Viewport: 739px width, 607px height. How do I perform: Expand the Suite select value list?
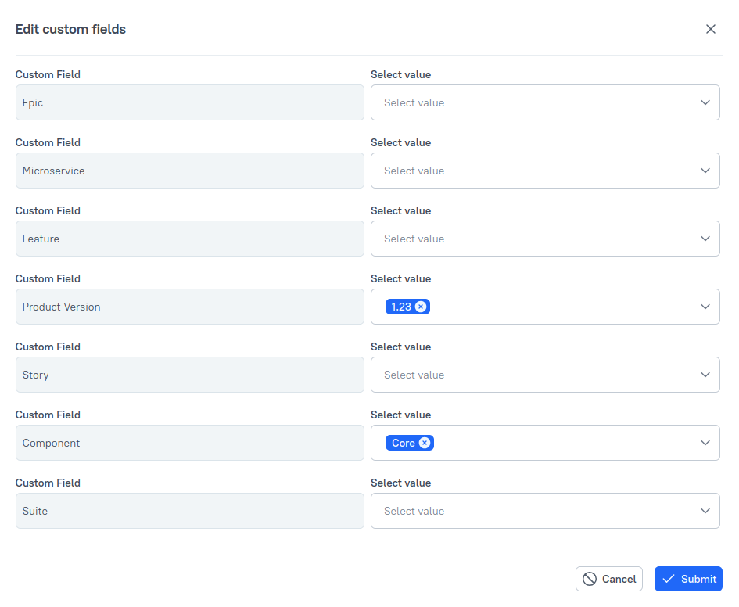705,511
